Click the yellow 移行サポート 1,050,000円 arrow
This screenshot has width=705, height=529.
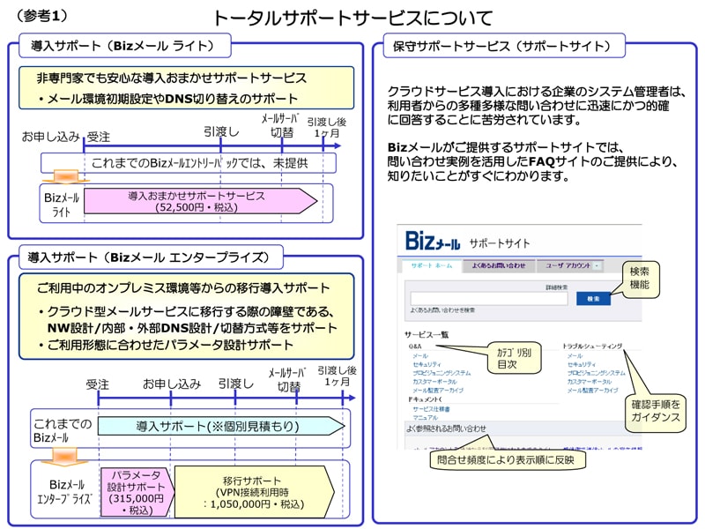255,492
